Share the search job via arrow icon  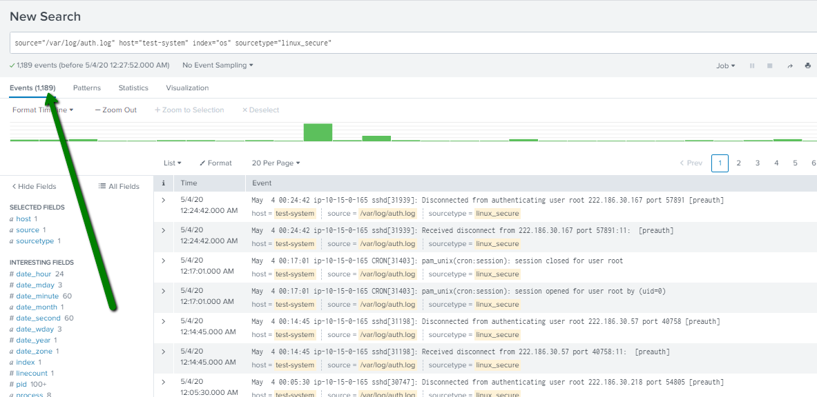coord(789,65)
